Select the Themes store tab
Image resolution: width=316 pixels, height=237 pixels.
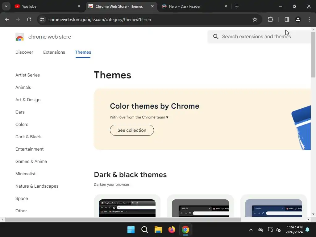(83, 52)
